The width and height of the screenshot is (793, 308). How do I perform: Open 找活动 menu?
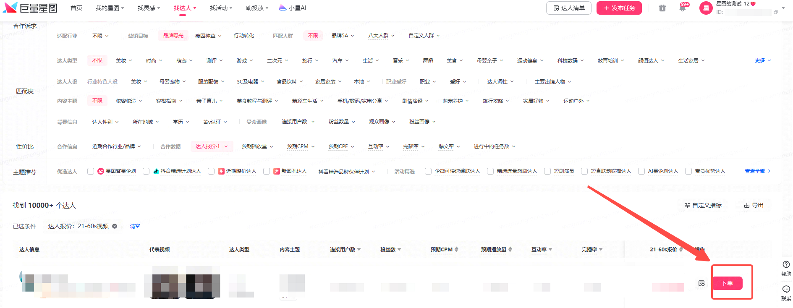(x=221, y=8)
